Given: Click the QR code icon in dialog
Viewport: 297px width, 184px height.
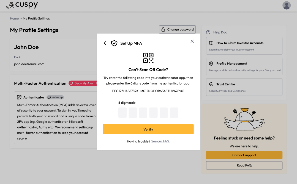Looking at the screenshot, I should pyautogui.click(x=148, y=58).
